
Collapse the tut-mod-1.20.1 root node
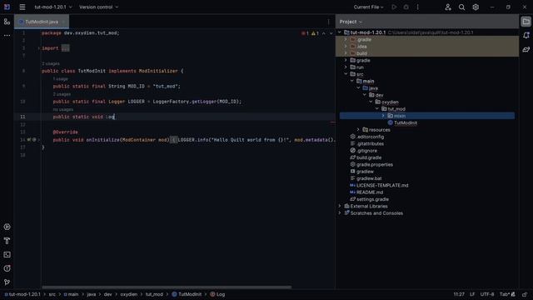[x=339, y=32]
